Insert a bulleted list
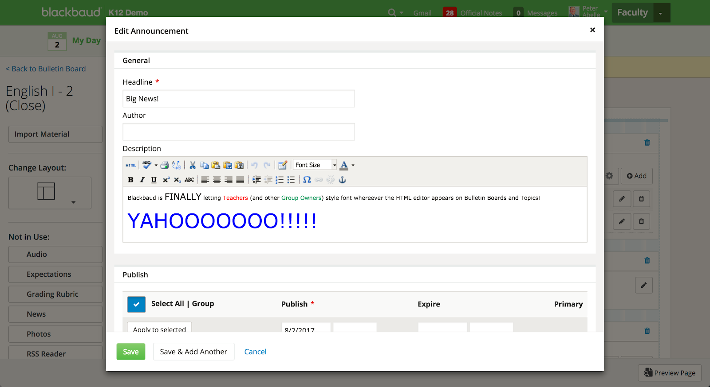 (291, 180)
